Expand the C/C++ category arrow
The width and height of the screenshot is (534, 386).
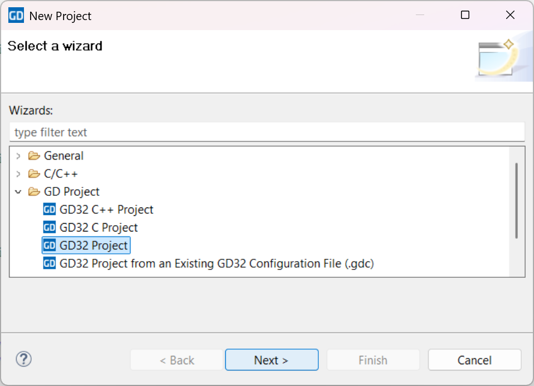18,174
